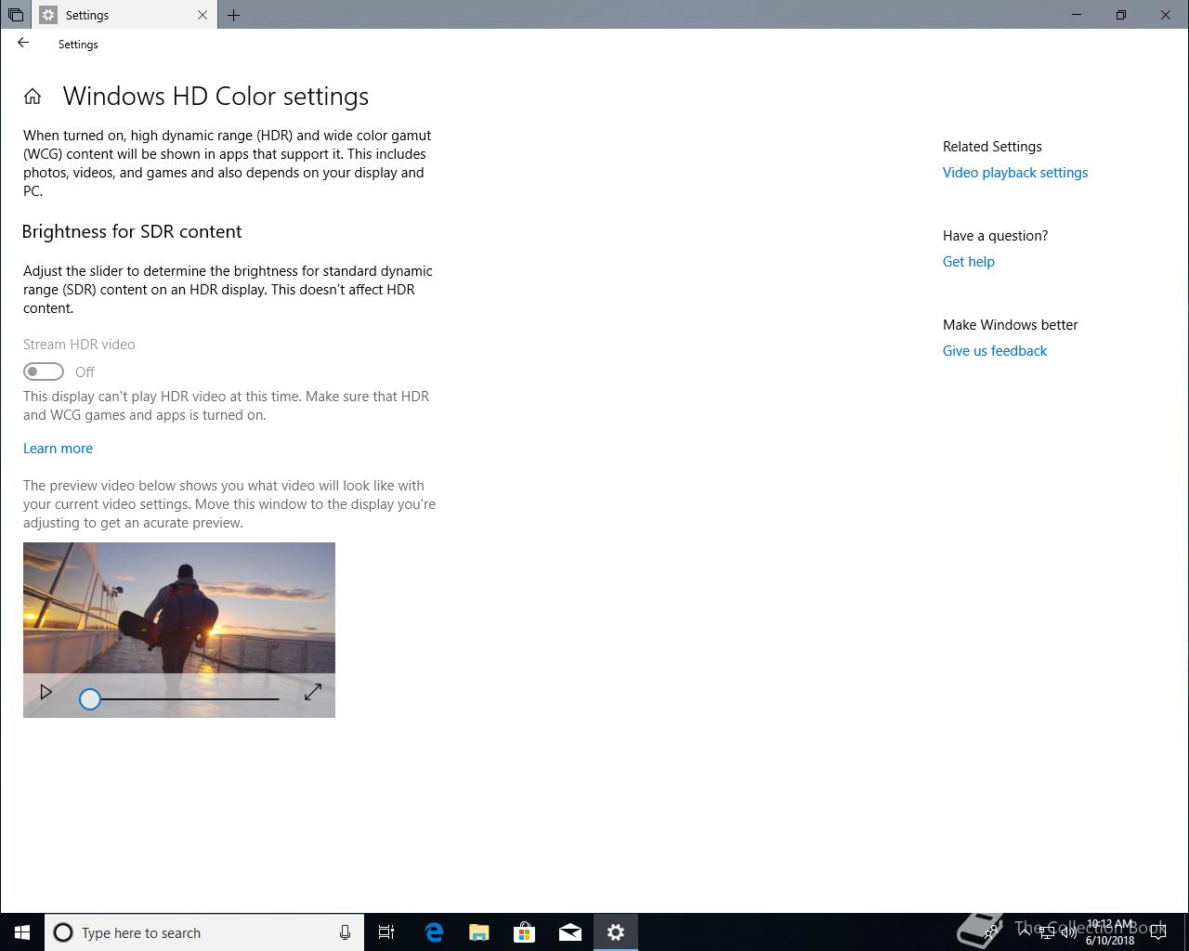Expand preview video to full screen
The image size is (1189, 951).
(313, 692)
